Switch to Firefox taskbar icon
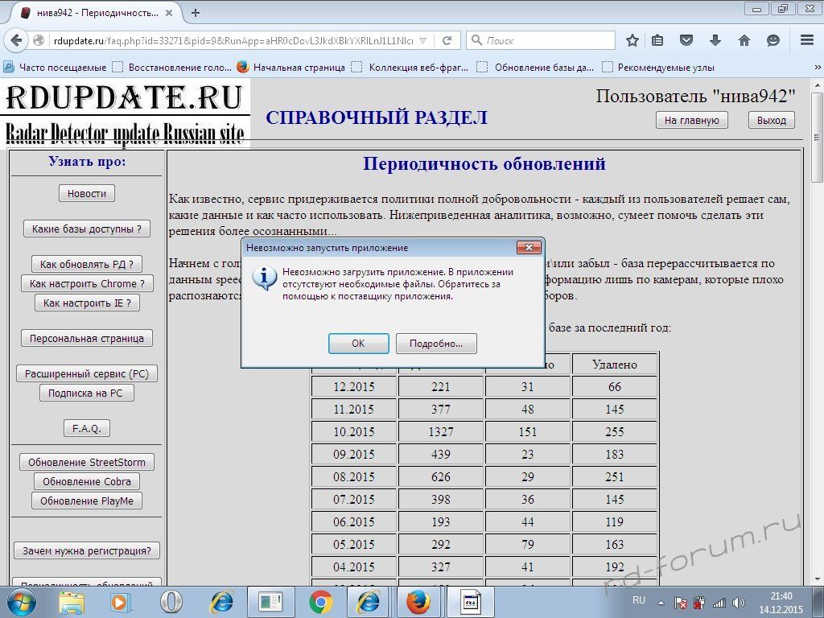Screen dimensions: 824x618 point(418,602)
